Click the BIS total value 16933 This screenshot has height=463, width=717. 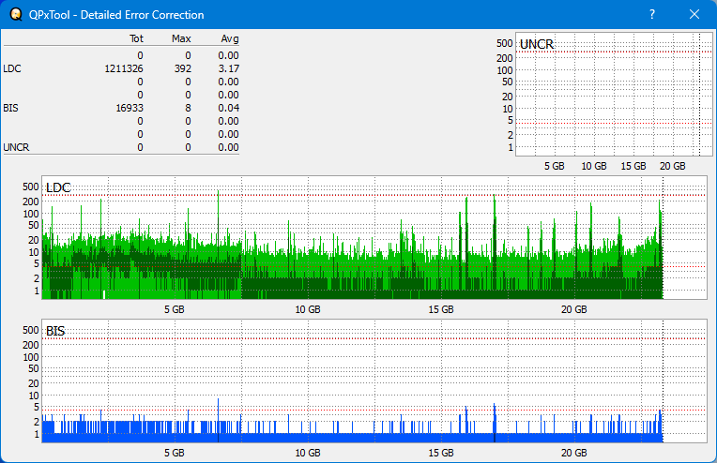(129, 108)
